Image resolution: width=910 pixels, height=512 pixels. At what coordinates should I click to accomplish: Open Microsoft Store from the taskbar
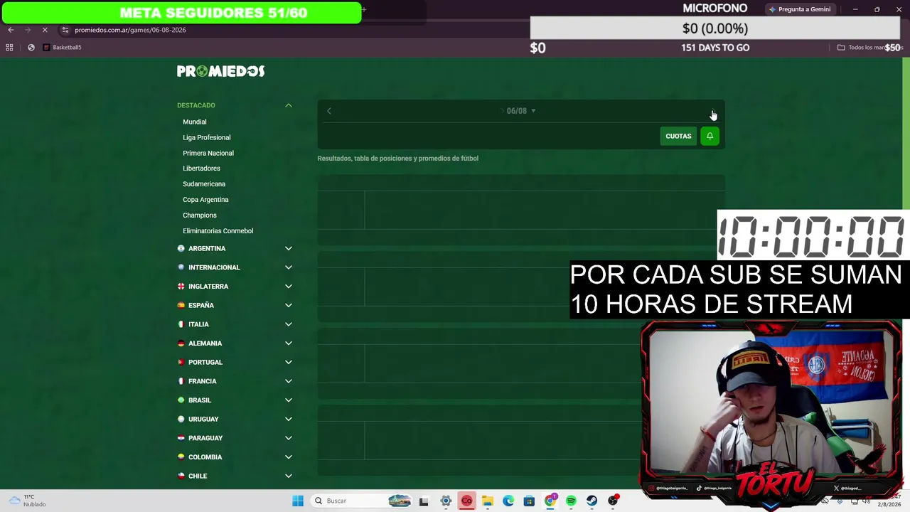click(x=529, y=501)
